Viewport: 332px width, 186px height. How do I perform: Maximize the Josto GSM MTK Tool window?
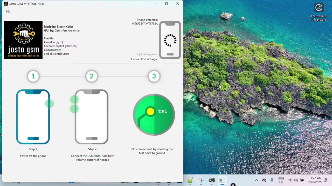(x=167, y=4)
